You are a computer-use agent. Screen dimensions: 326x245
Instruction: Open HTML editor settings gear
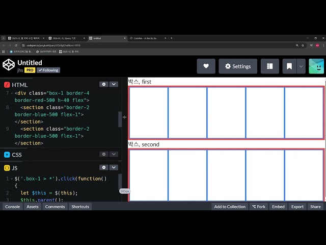coord(104,84)
